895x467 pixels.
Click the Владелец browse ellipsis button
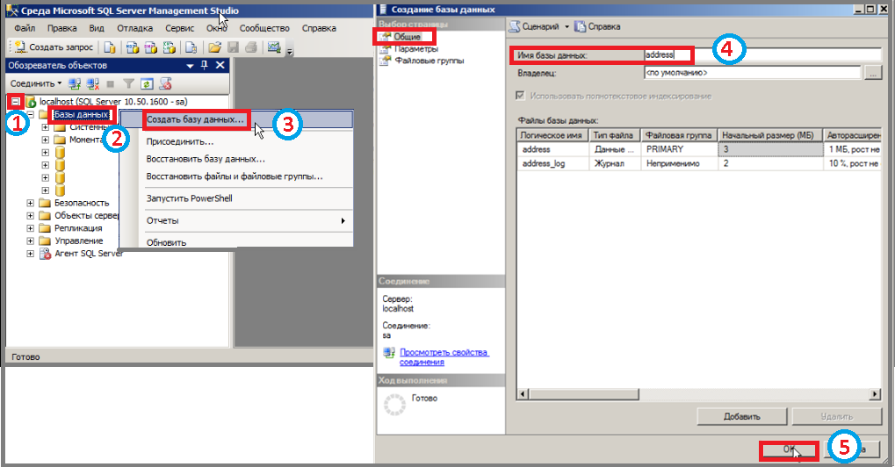[873, 73]
